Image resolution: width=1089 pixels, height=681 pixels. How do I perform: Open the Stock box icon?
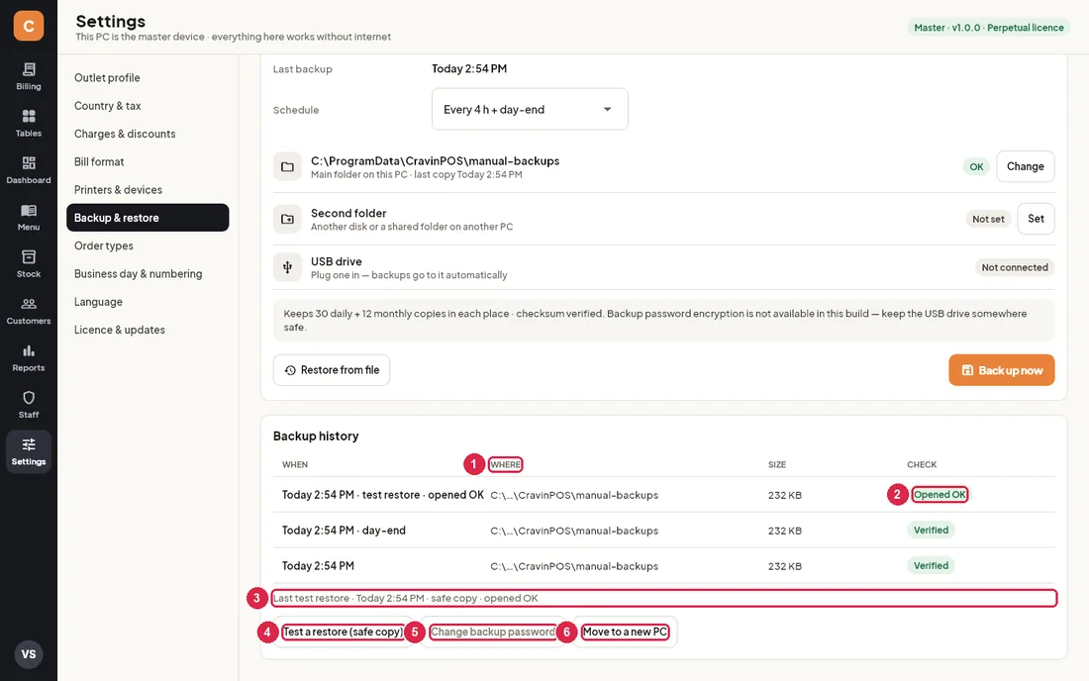tap(29, 256)
